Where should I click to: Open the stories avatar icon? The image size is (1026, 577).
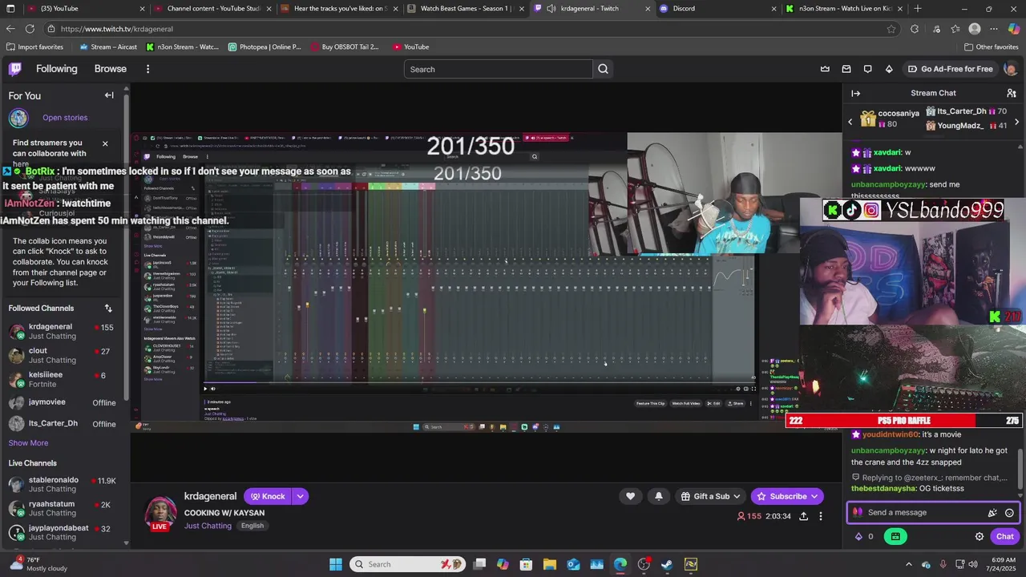[x=18, y=118]
